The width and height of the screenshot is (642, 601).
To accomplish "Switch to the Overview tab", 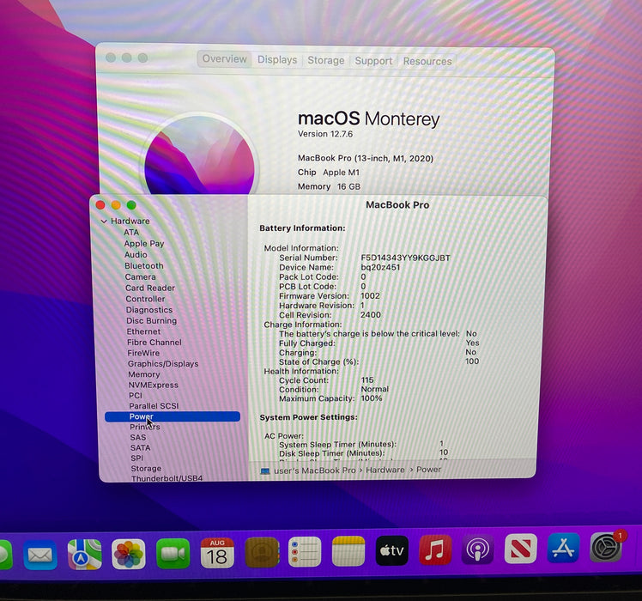I will pos(224,58).
